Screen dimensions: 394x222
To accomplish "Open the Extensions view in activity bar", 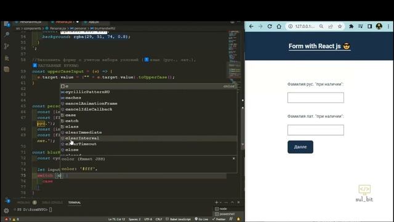I will [x=7, y=70].
